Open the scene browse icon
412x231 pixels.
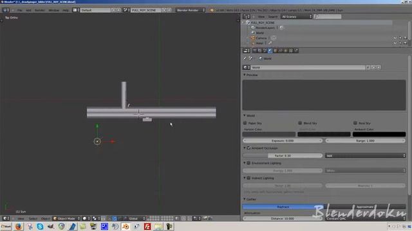click(127, 10)
